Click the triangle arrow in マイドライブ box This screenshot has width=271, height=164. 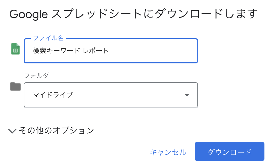coord(187,95)
